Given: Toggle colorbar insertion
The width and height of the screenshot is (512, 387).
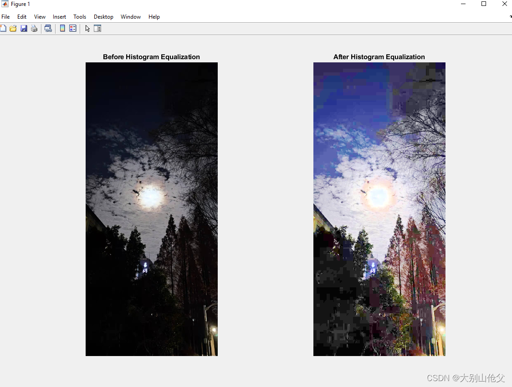Looking at the screenshot, I should [62, 28].
